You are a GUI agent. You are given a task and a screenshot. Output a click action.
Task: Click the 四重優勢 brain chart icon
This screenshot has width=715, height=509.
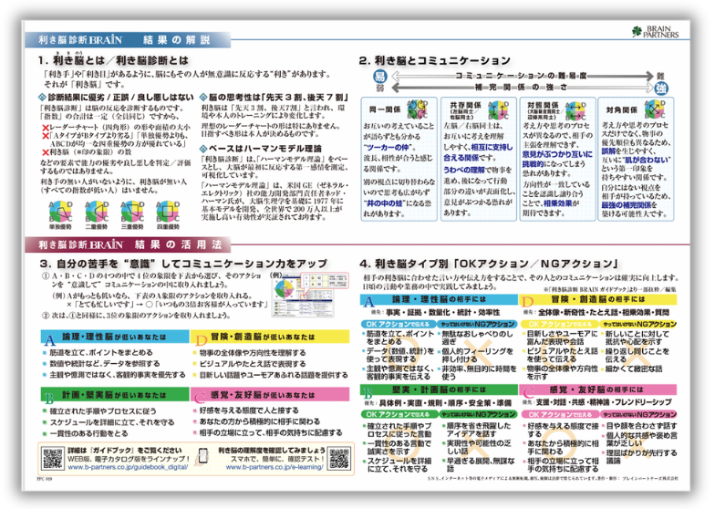168,212
